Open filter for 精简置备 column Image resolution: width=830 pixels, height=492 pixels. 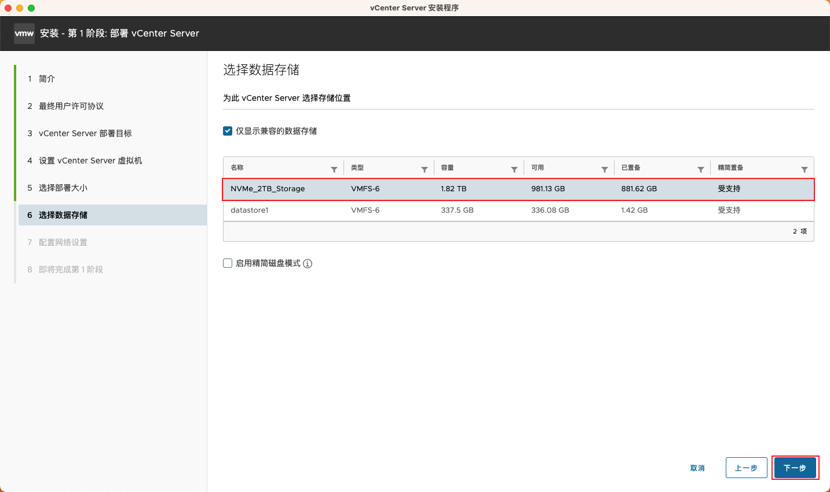(805, 169)
